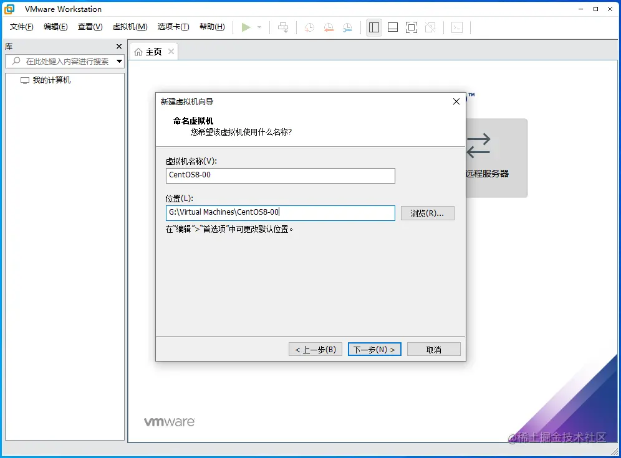Show the thumbnail bar icon
Screen dimensions: 621x458
point(393,27)
